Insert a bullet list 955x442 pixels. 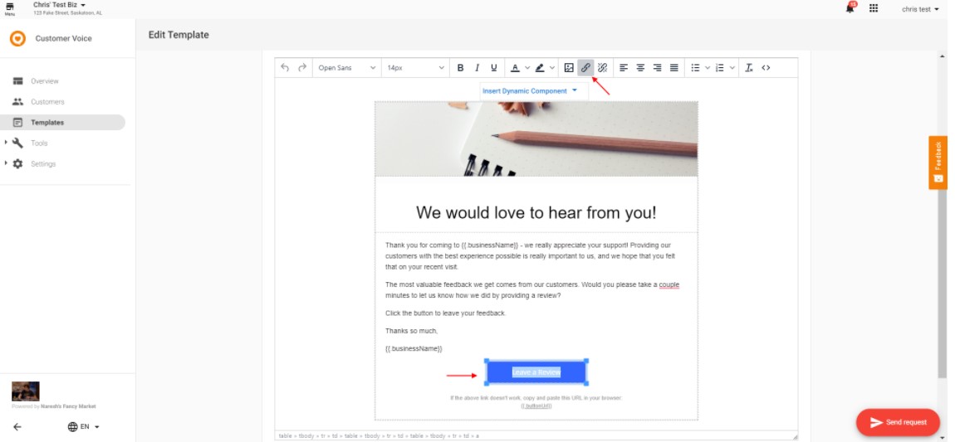[x=696, y=68]
